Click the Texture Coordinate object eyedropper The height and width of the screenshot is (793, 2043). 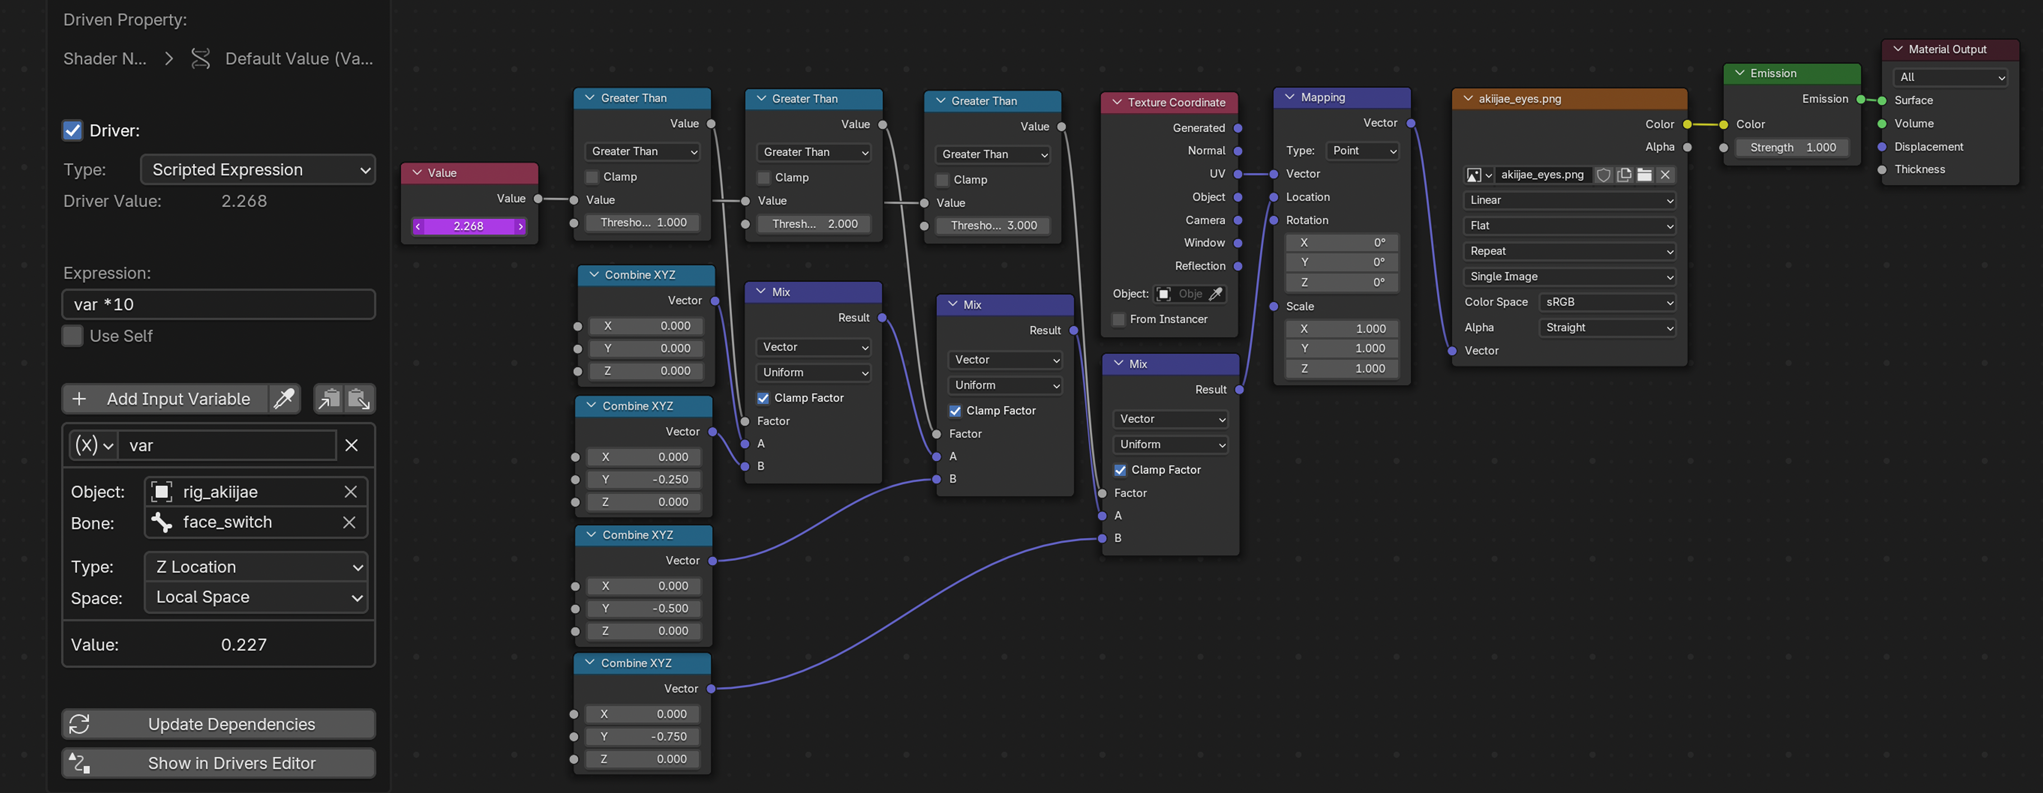(1215, 294)
